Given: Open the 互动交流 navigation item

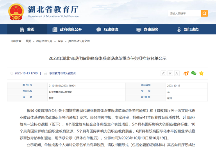Looking at the screenshot, I should pyautogui.click(x=107, y=29).
